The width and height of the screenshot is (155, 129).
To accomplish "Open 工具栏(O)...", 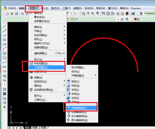I will point(48,100).
